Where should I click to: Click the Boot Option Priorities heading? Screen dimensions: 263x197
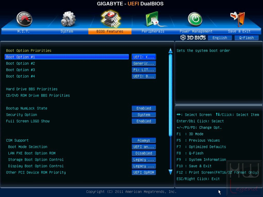(x=29, y=50)
